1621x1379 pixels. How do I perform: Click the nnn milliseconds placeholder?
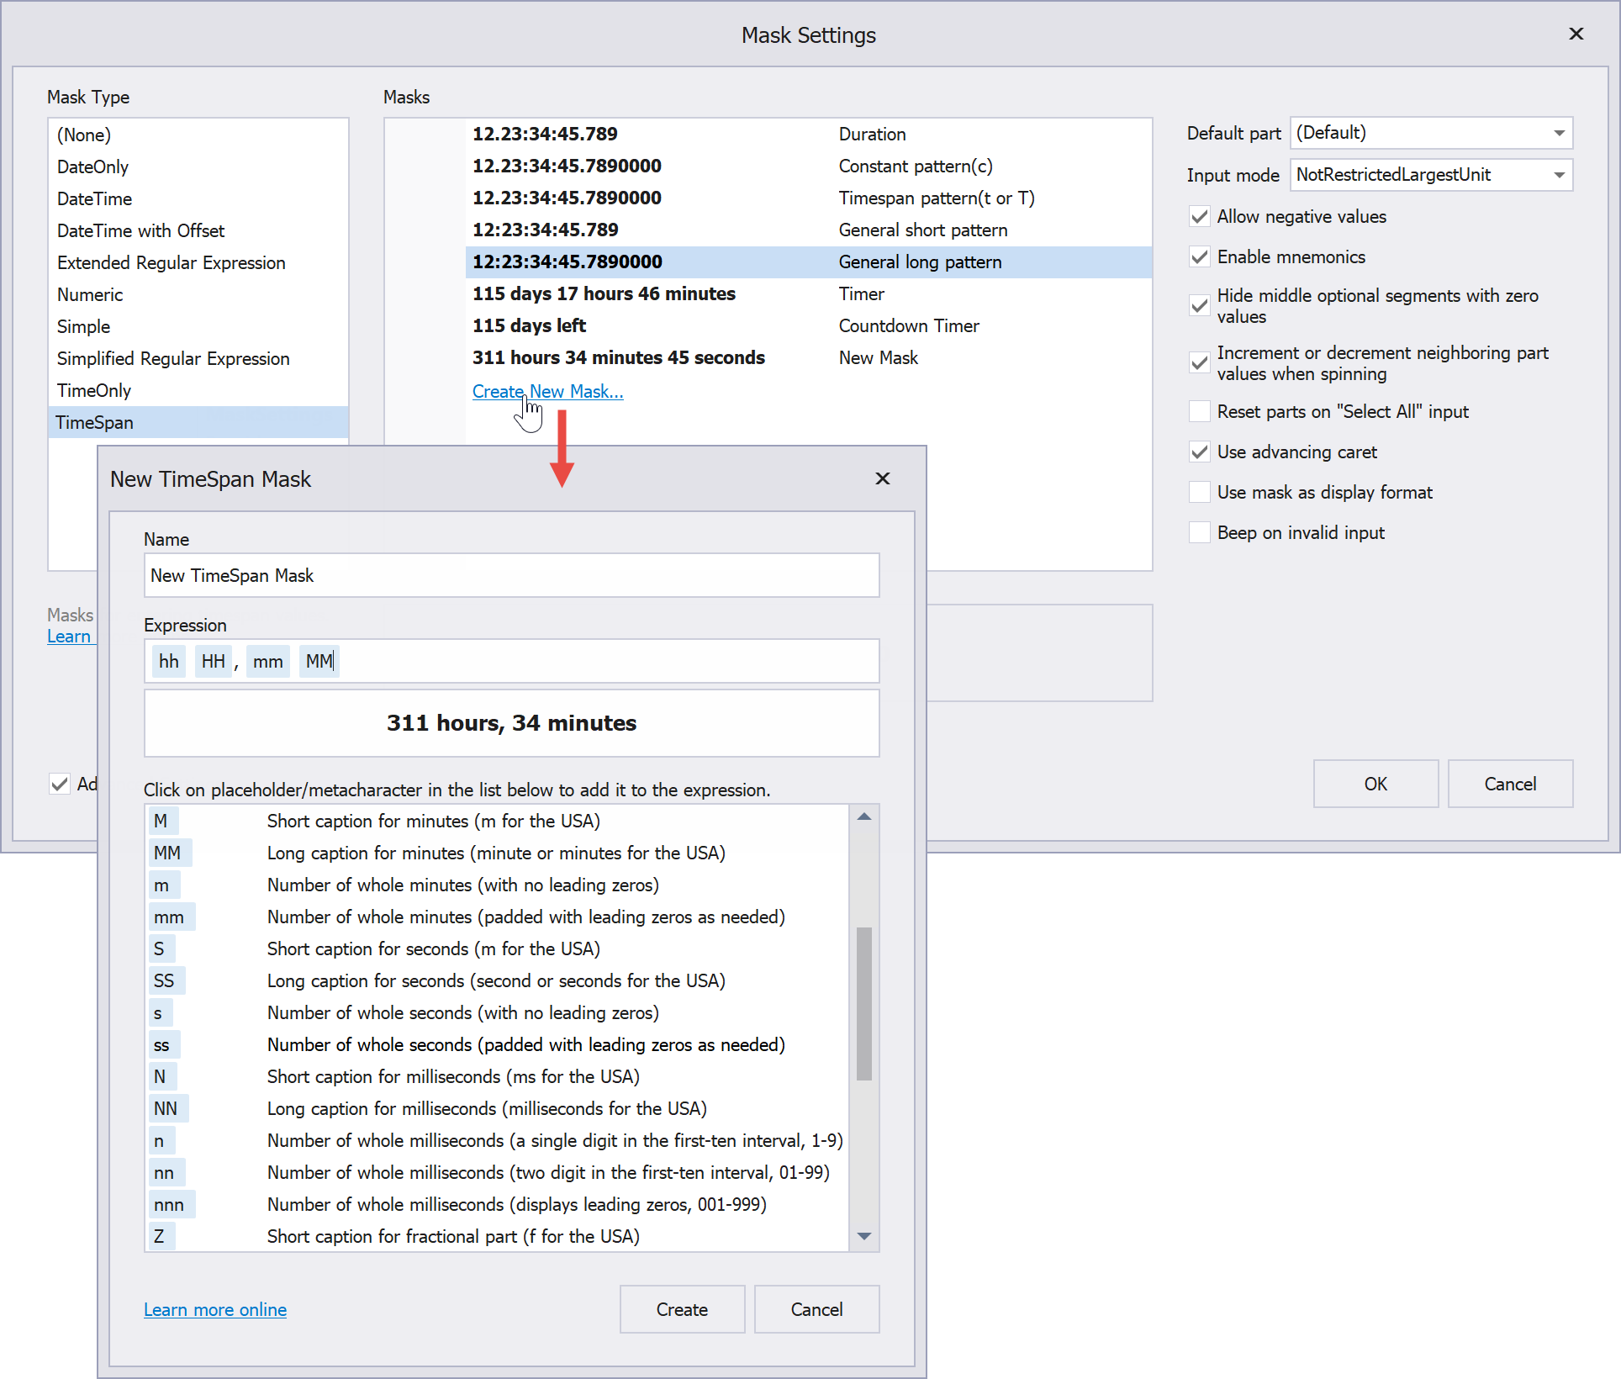169,1204
